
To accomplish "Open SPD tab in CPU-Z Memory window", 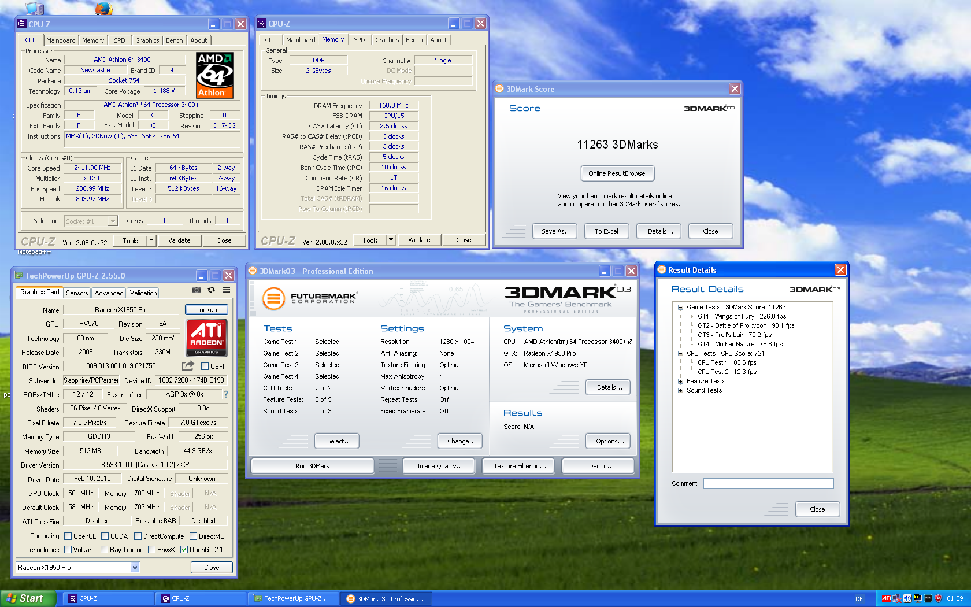I will (x=360, y=40).
